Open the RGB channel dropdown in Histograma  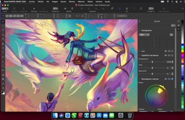pyautogui.click(x=144, y=35)
